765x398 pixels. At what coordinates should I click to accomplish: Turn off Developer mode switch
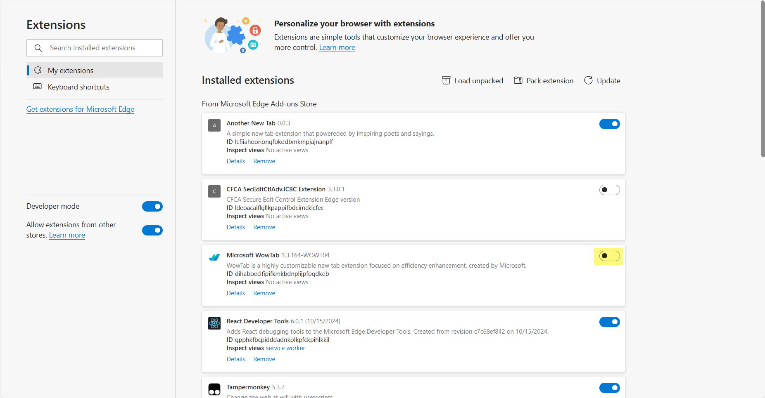tap(152, 206)
